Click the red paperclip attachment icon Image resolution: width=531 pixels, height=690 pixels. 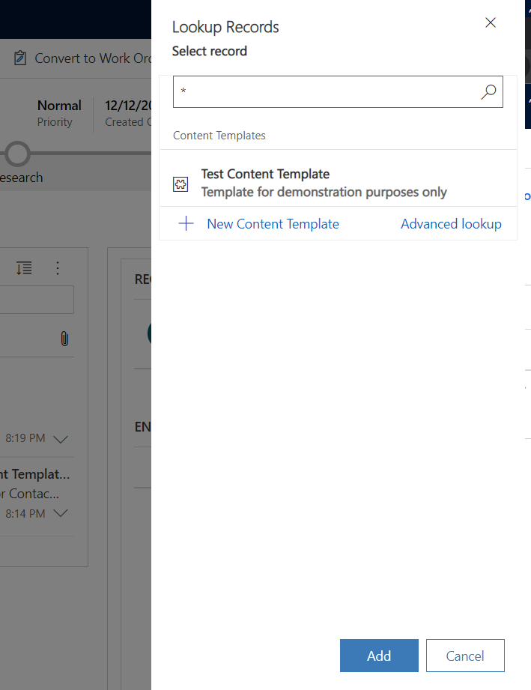pyautogui.click(x=64, y=339)
